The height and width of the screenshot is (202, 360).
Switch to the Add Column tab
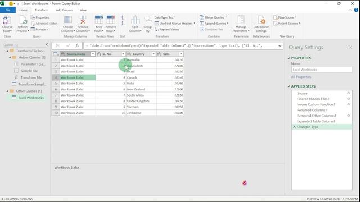click(64, 10)
